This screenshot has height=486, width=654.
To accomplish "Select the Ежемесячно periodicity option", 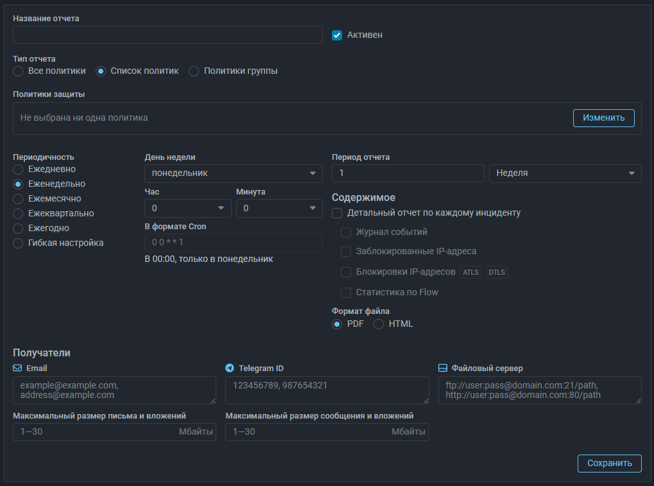I will (18, 199).
